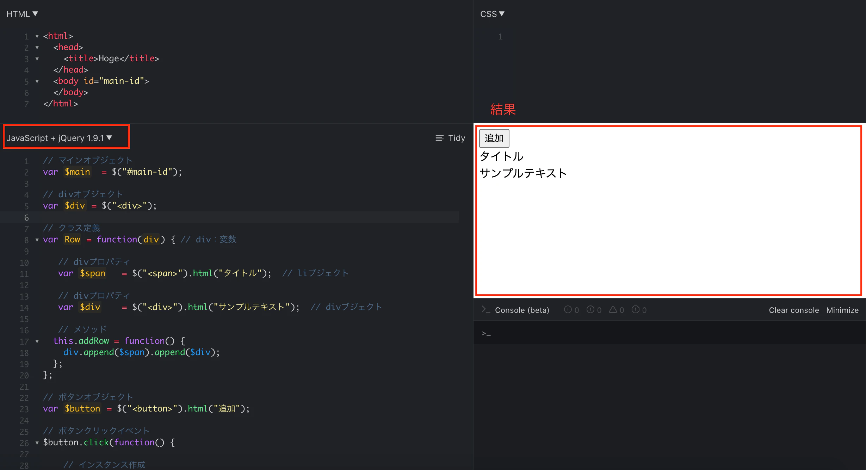Click the second exclamation counter icon in console bar
The image size is (866, 470).
591,309
